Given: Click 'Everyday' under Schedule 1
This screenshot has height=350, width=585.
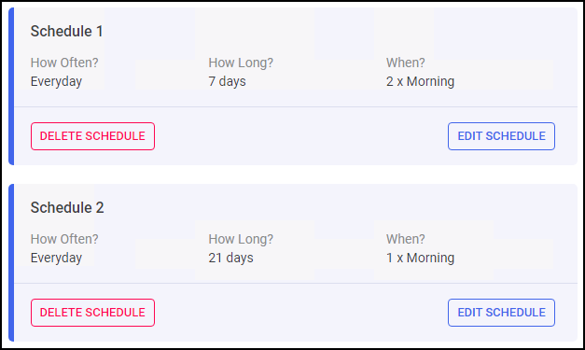Looking at the screenshot, I should point(56,82).
